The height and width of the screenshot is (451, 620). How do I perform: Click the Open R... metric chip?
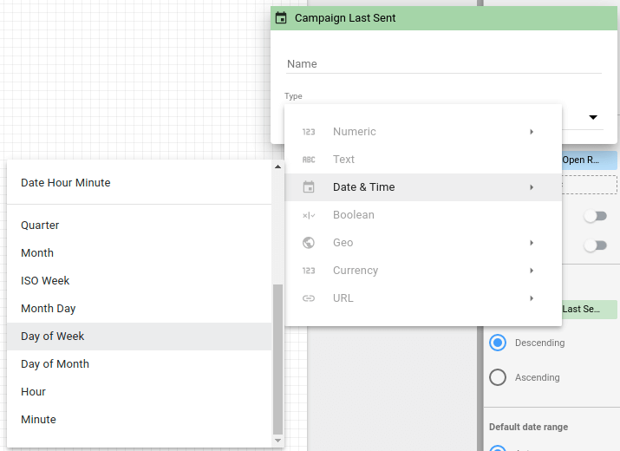[x=589, y=160]
